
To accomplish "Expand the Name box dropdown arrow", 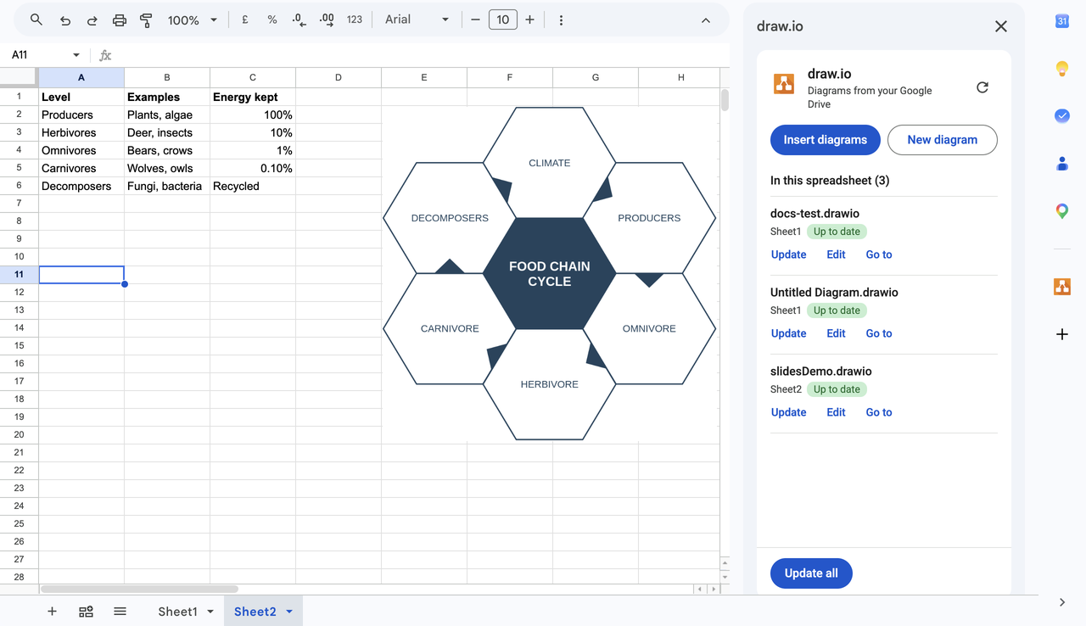I will (76, 55).
